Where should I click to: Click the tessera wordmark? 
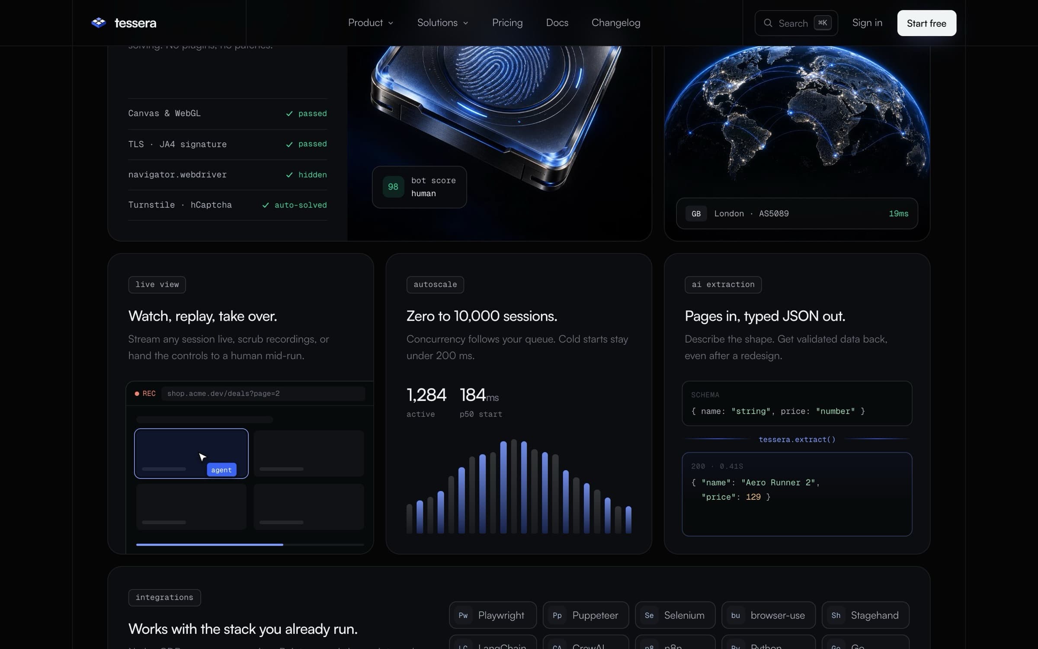pos(135,23)
